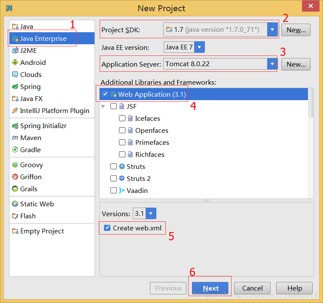Select Empty Project type
Viewport: 323px width, 303px height.
(52, 231)
